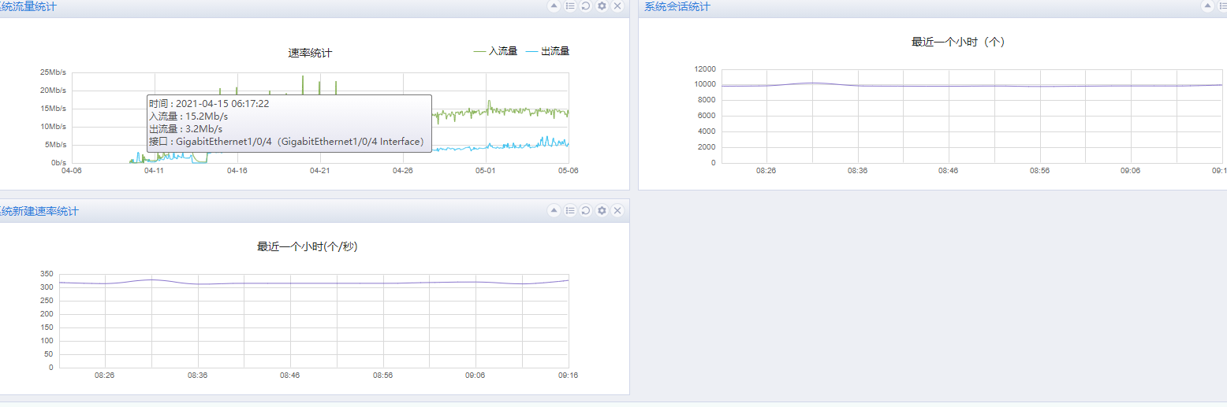Click tooltip line 出流量 : 3.2Mb/s
Viewport: 1227px width, 407px height.
click(x=186, y=128)
